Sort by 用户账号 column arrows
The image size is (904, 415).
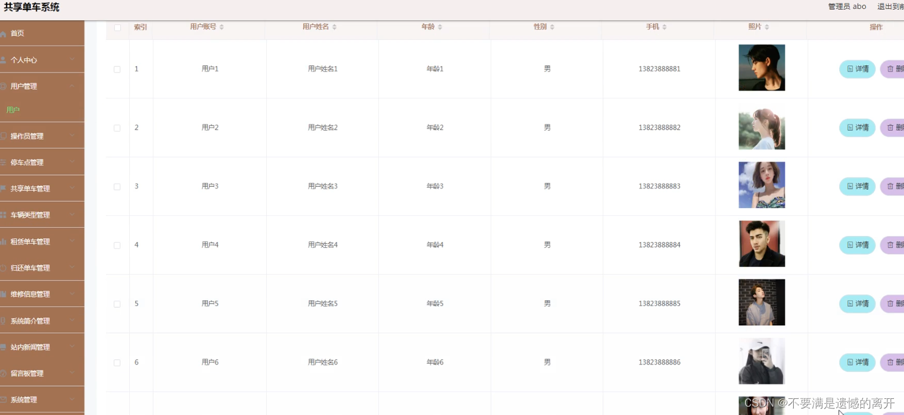coord(222,27)
